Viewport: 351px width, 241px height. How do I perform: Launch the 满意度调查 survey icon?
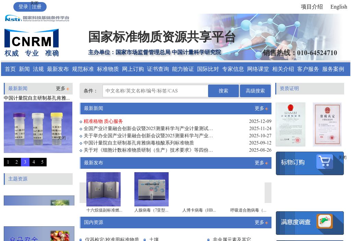click(325, 222)
